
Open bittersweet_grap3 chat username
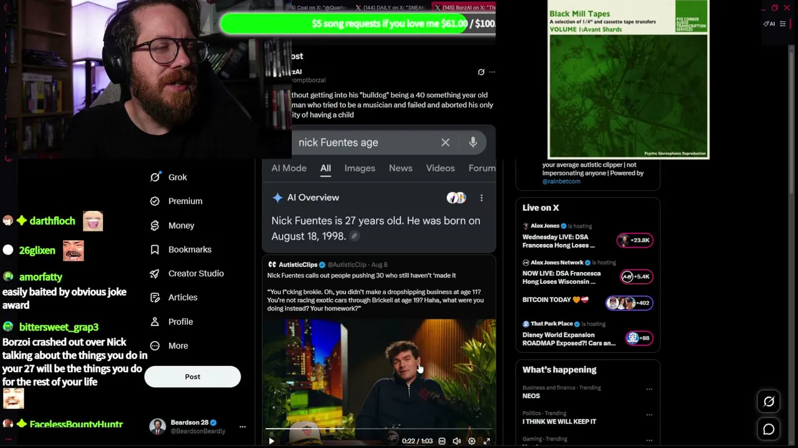tap(59, 327)
